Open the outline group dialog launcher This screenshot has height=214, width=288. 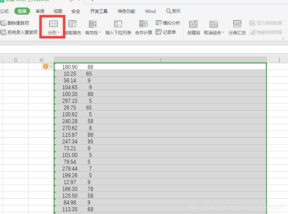tap(283, 38)
